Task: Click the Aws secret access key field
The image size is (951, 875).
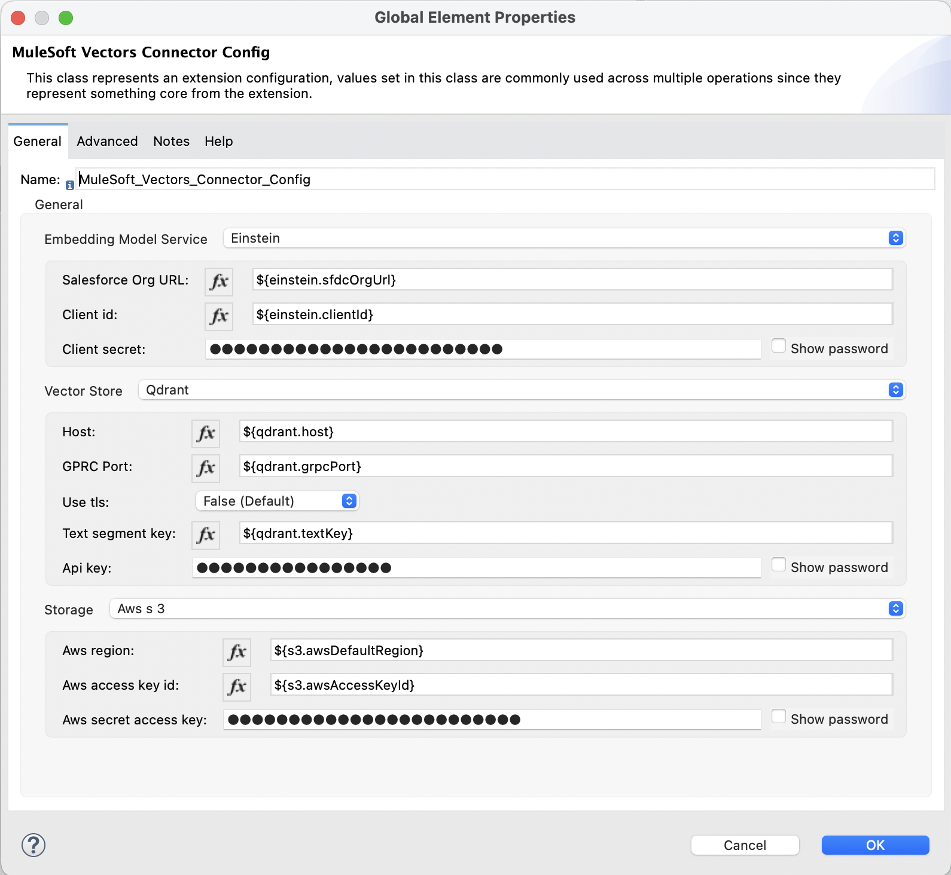Action: [492, 720]
